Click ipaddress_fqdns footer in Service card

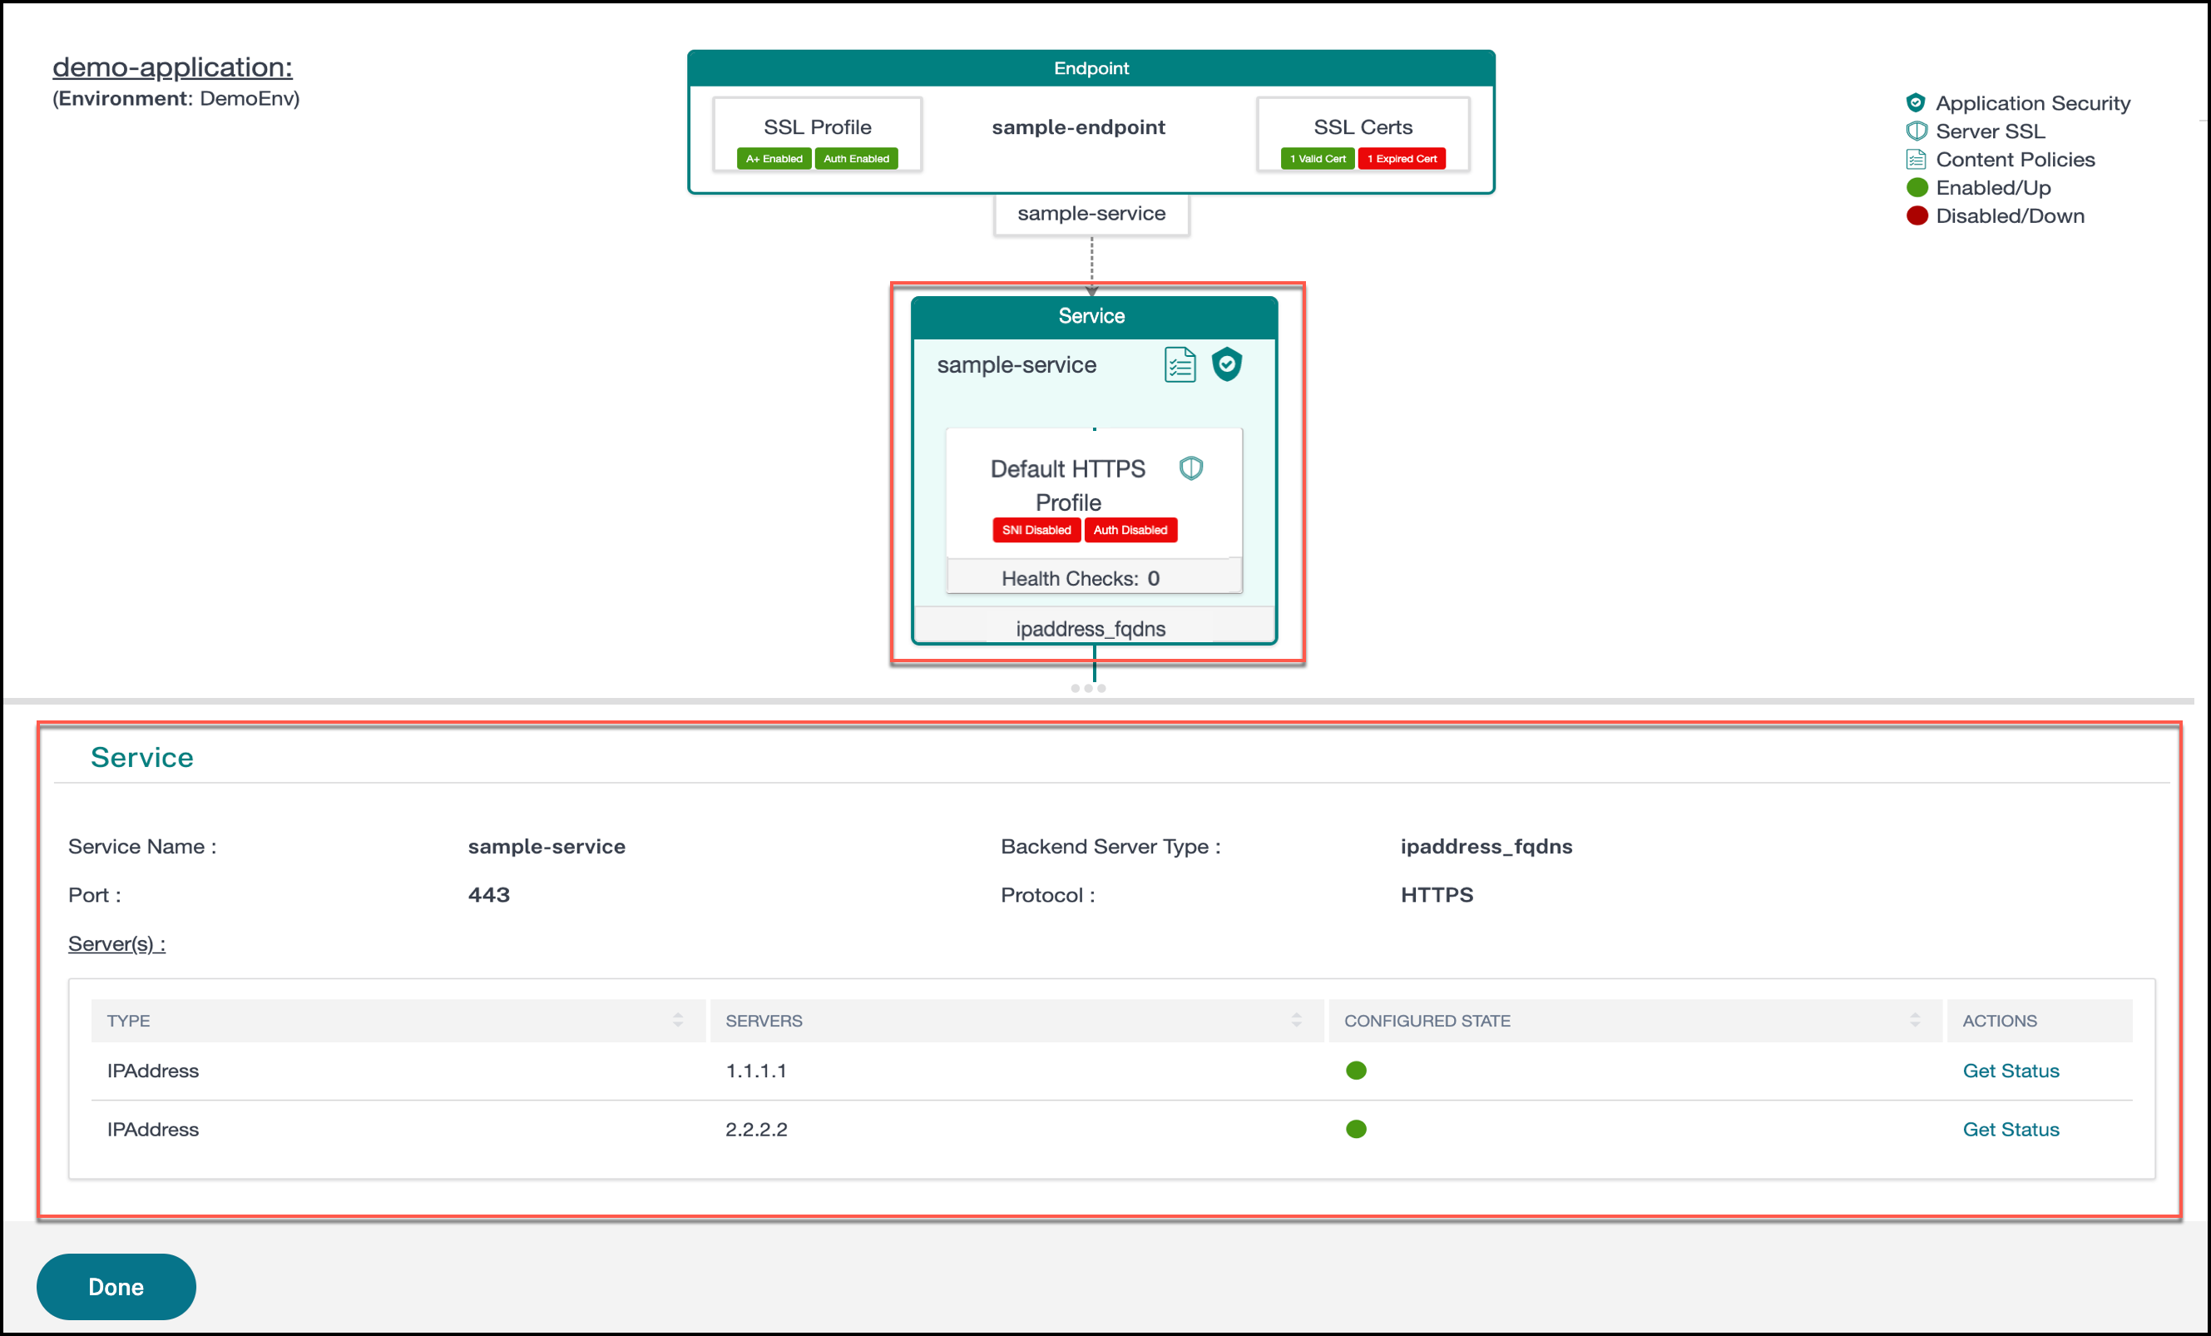[1094, 626]
